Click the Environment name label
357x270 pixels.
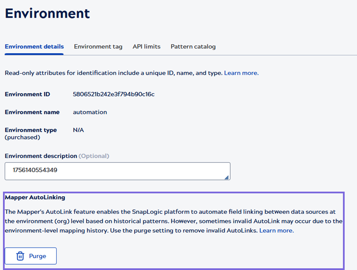tap(32, 112)
